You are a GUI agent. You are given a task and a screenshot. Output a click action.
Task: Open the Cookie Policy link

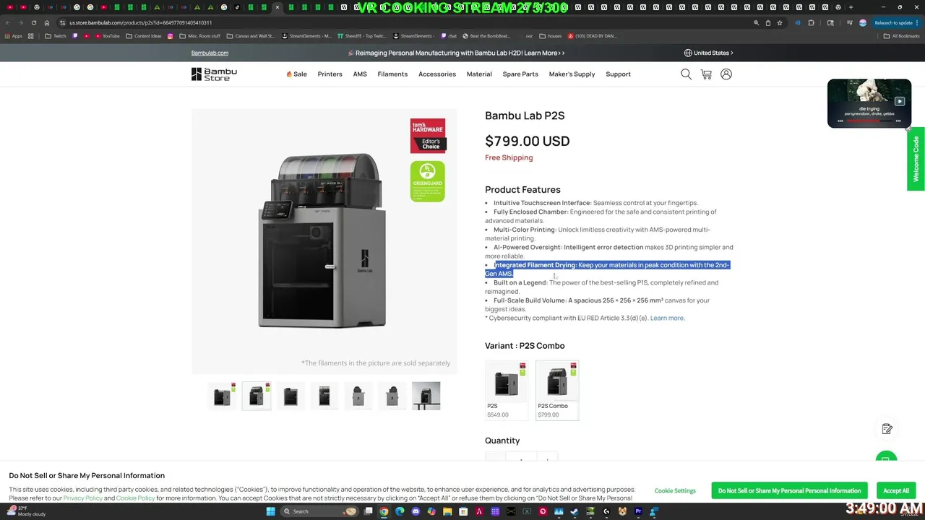pyautogui.click(x=136, y=498)
